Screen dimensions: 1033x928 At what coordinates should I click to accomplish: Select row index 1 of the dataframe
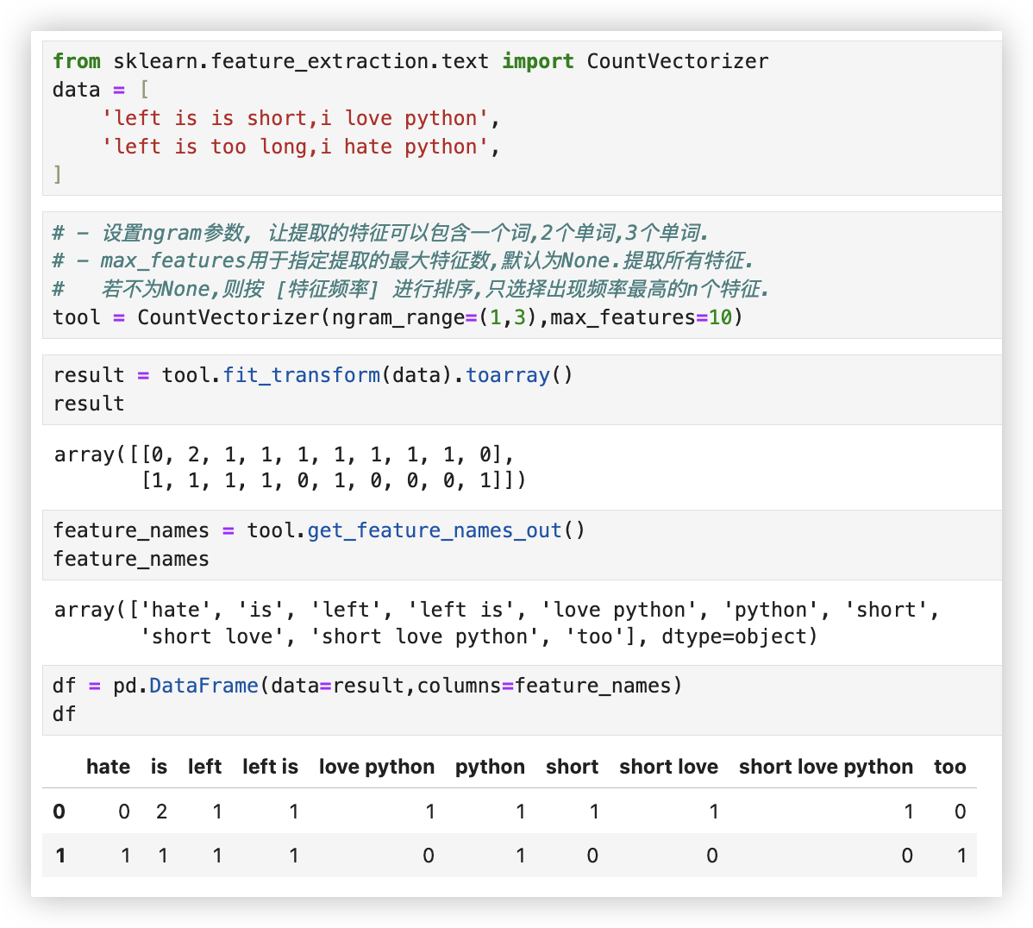point(59,856)
